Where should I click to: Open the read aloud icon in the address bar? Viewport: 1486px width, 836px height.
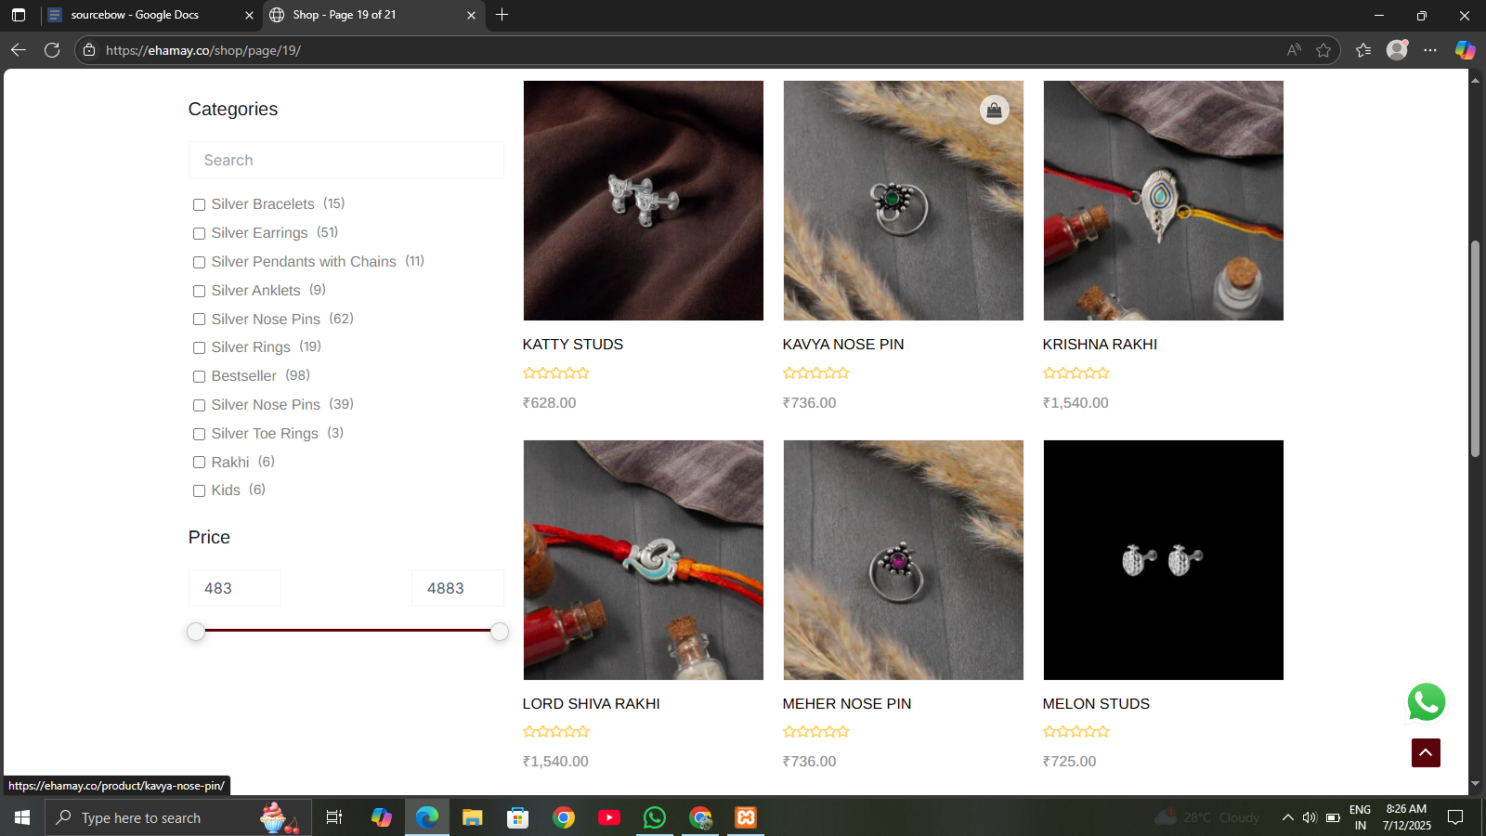(1294, 50)
